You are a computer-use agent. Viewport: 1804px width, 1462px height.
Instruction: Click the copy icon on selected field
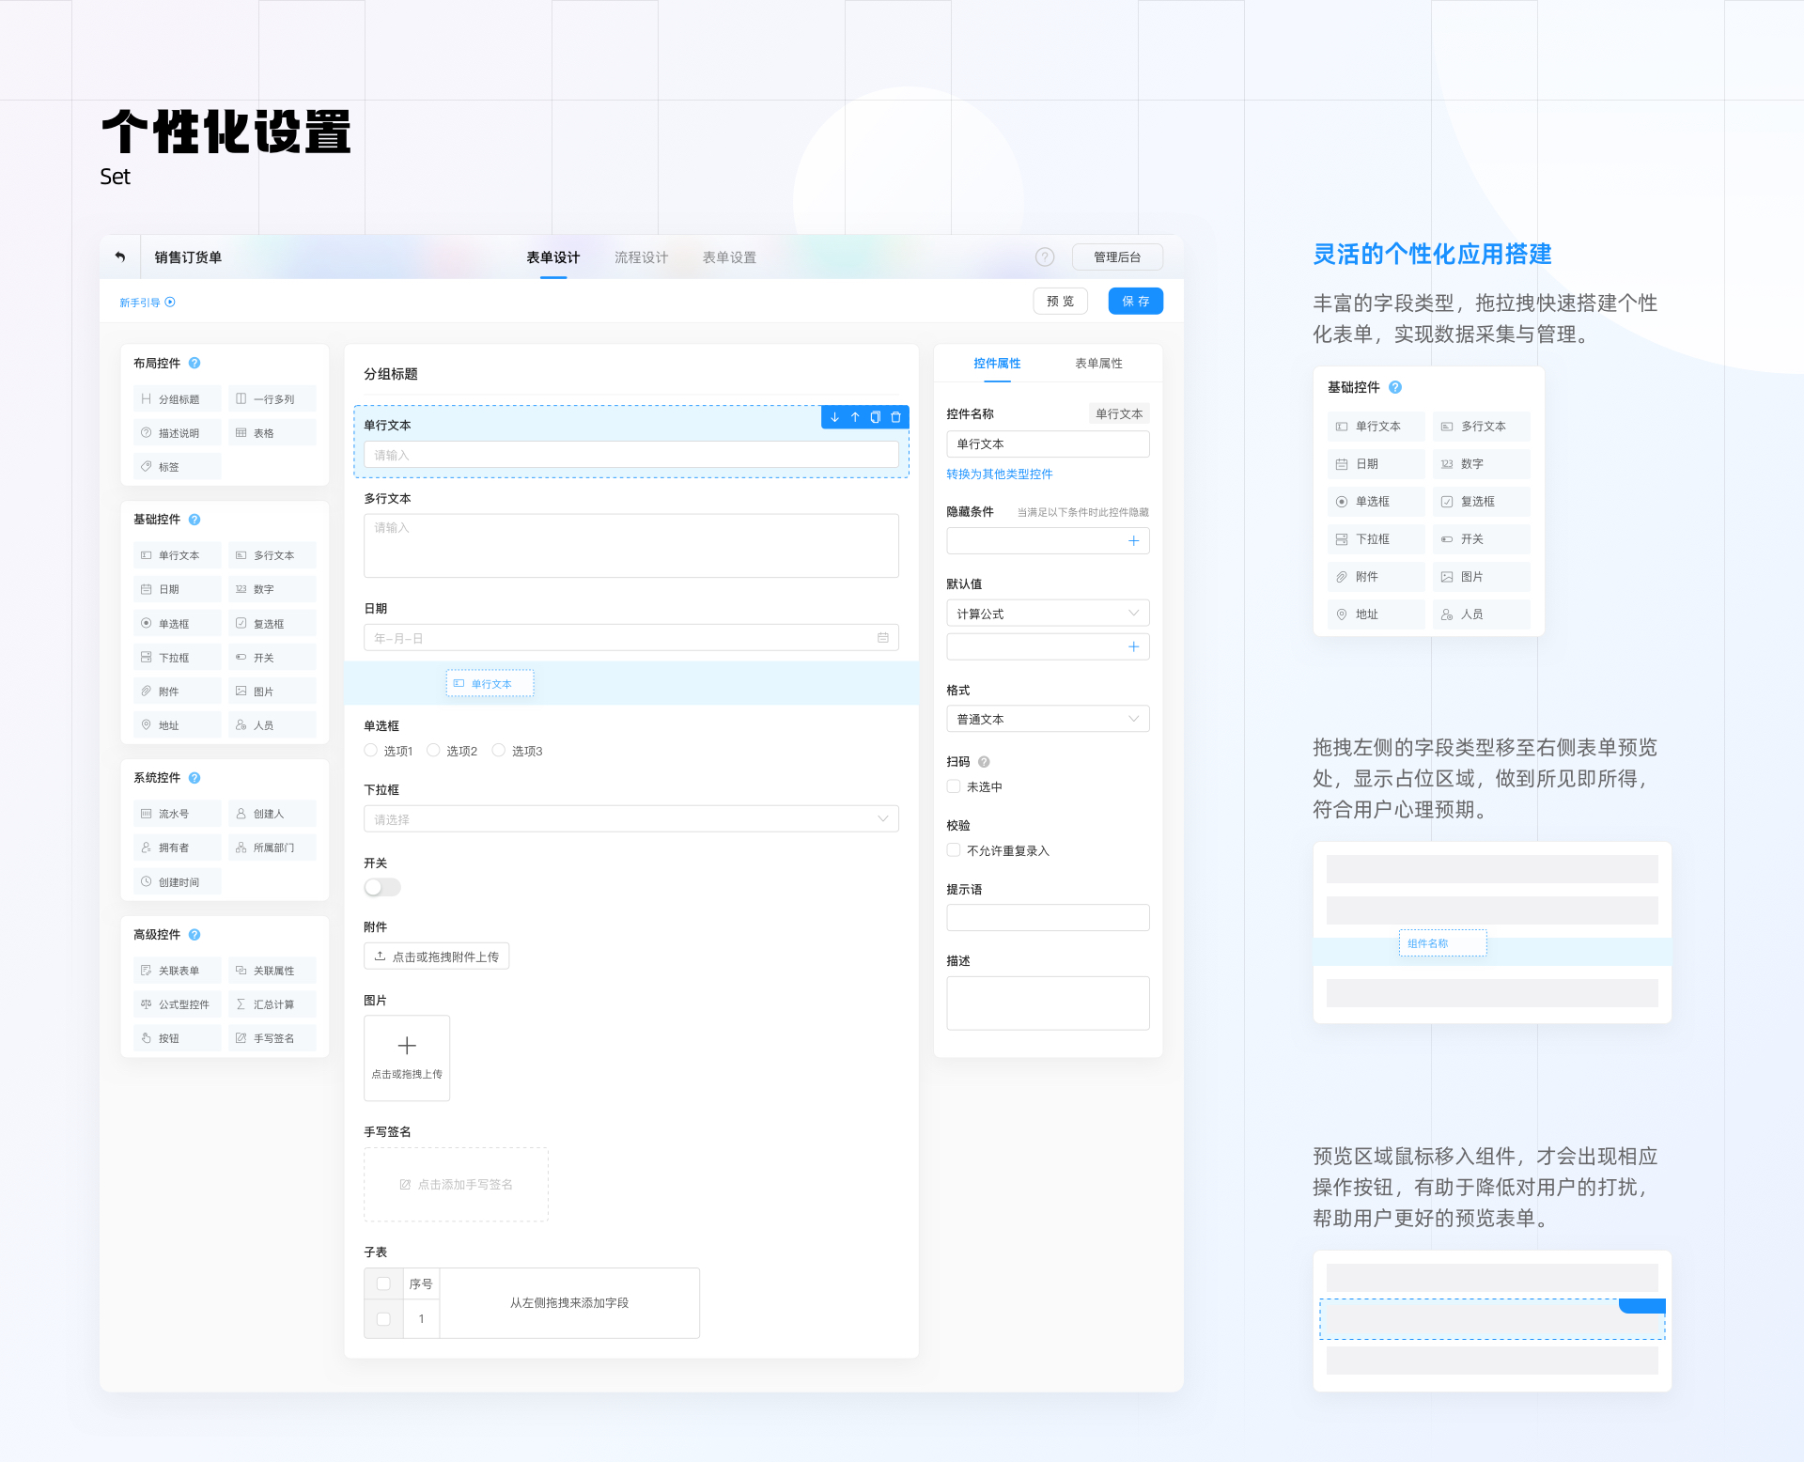[x=876, y=417]
